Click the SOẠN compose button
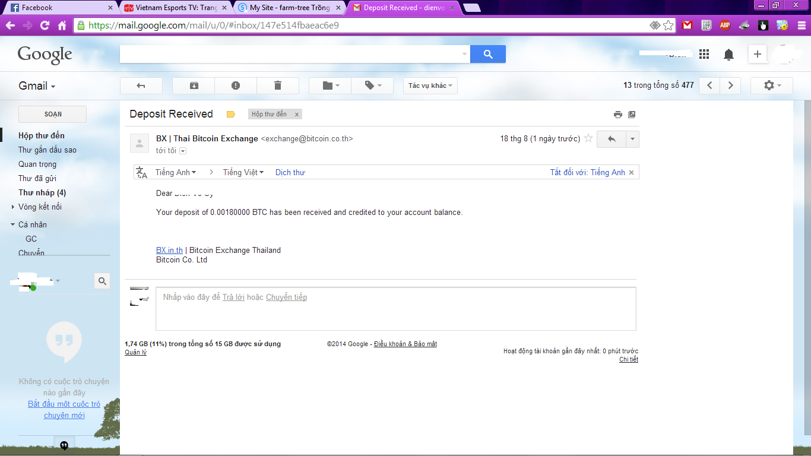 click(53, 114)
